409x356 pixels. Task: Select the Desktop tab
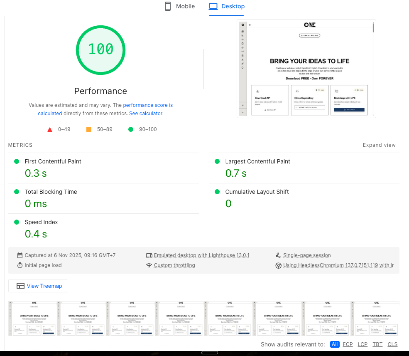click(226, 6)
